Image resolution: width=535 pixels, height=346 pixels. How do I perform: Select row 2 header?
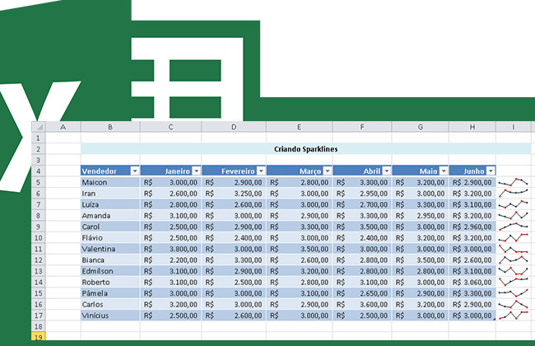pyautogui.click(x=39, y=149)
